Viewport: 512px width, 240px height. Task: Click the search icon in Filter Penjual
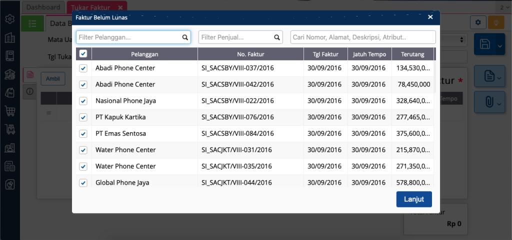[x=277, y=37]
